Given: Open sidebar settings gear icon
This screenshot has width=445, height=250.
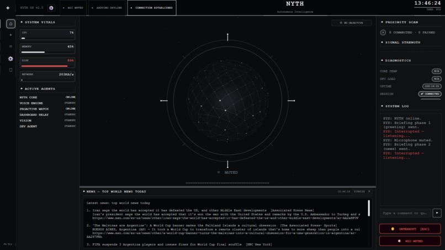Looking at the screenshot, I should [x=11, y=58].
